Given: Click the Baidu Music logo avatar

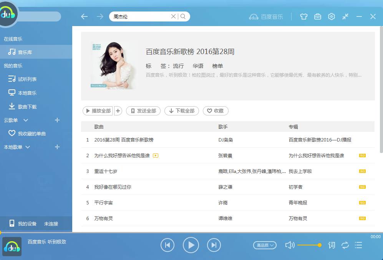Looking at the screenshot, I should click(8, 14).
